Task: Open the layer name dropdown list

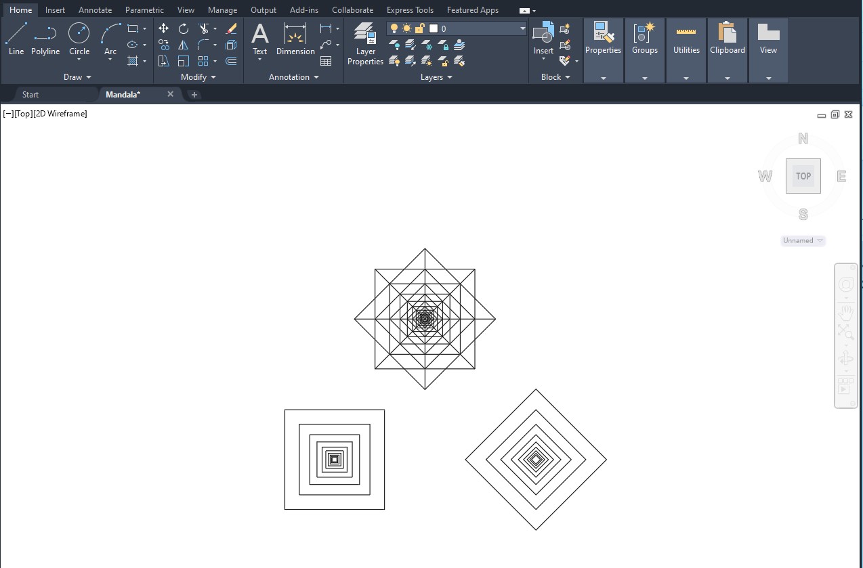Action: point(522,28)
